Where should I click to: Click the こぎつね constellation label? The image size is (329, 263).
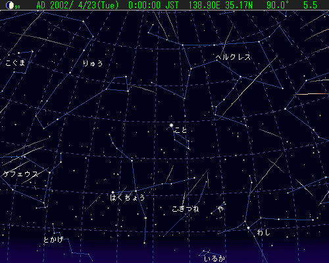coord(186,209)
